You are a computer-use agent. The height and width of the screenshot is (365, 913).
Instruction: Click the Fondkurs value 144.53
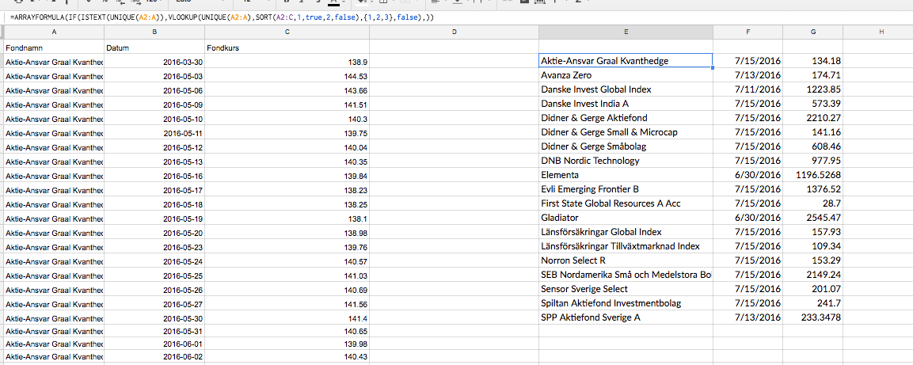[x=287, y=76]
